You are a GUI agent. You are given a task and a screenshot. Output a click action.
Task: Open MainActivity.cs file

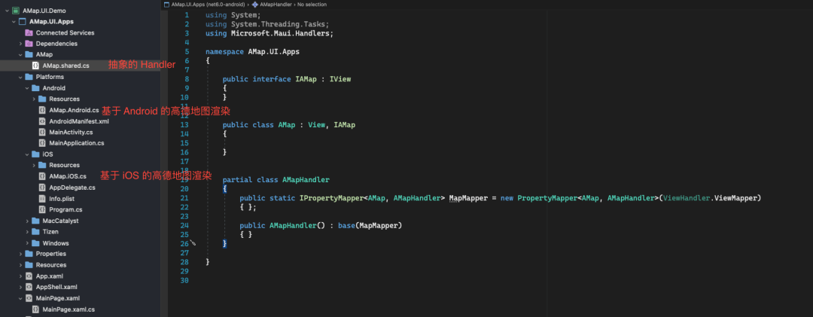coord(71,133)
